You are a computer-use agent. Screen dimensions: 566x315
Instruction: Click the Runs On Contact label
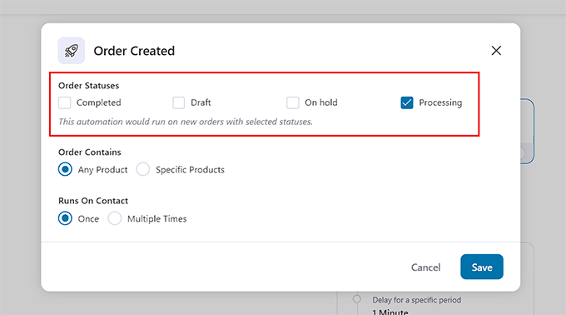(93, 201)
